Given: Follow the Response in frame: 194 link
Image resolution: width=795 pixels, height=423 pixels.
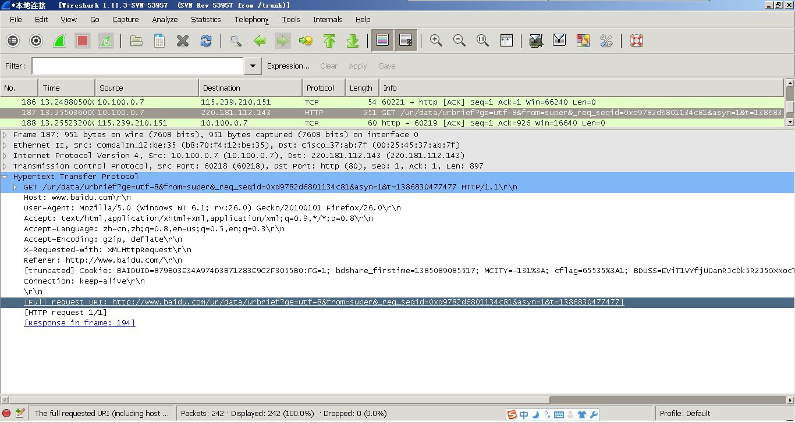Looking at the screenshot, I should [x=80, y=323].
